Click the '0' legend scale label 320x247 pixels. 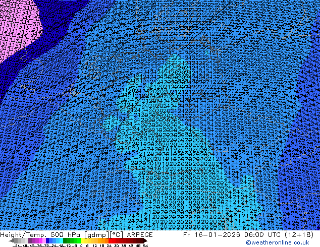click(81, 245)
